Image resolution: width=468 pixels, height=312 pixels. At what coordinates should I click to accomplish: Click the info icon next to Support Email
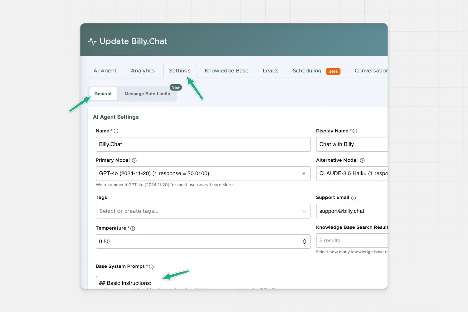click(353, 198)
